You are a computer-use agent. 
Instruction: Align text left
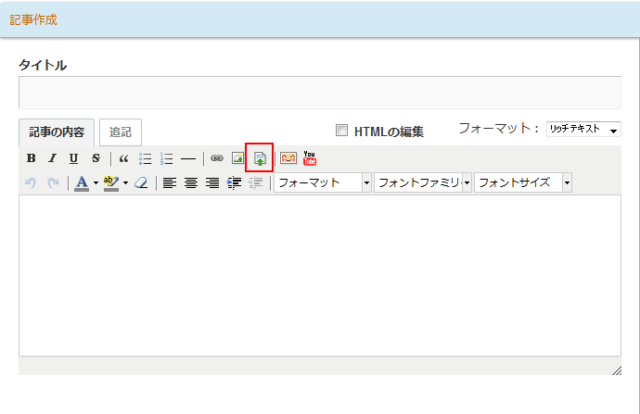170,183
